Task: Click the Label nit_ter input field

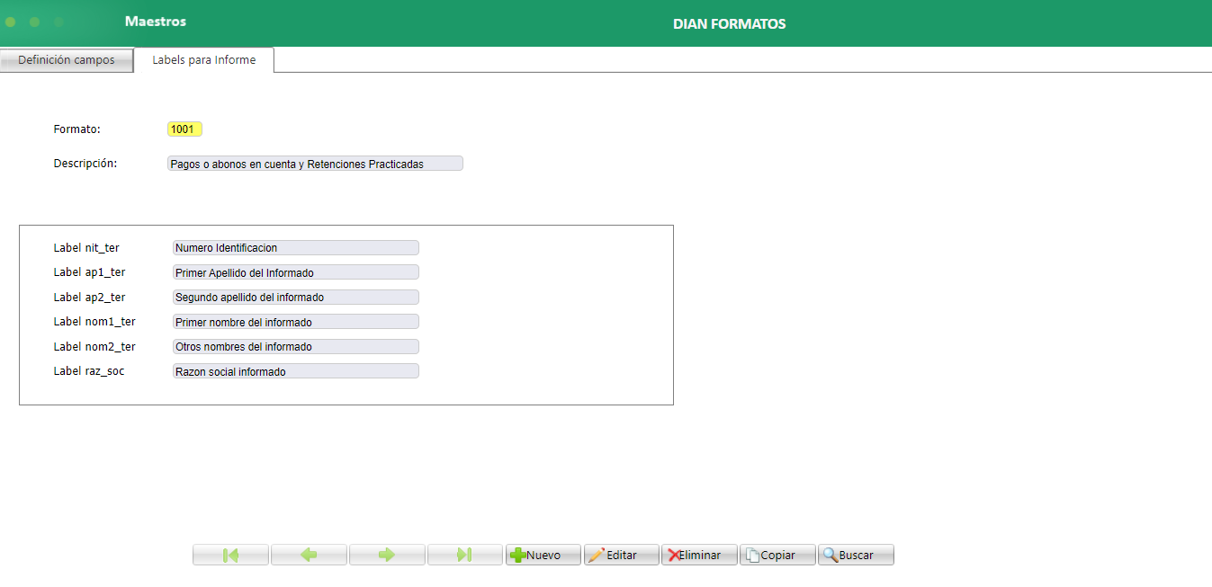Action: [x=296, y=248]
